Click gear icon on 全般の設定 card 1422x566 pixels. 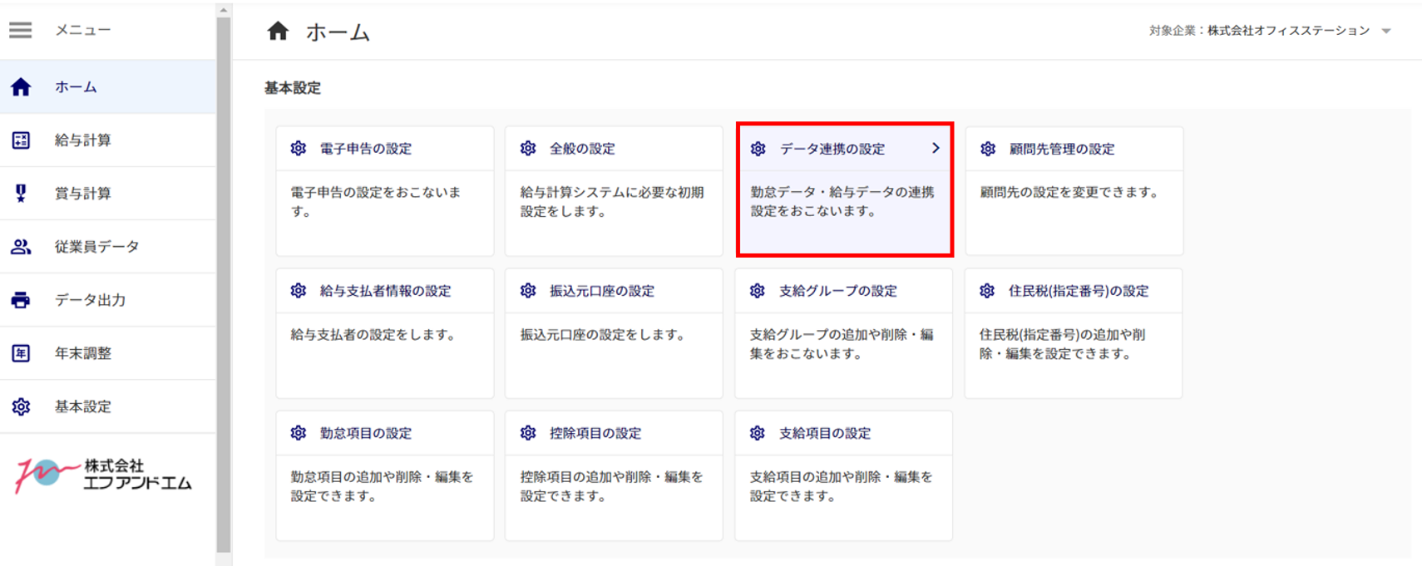click(528, 149)
